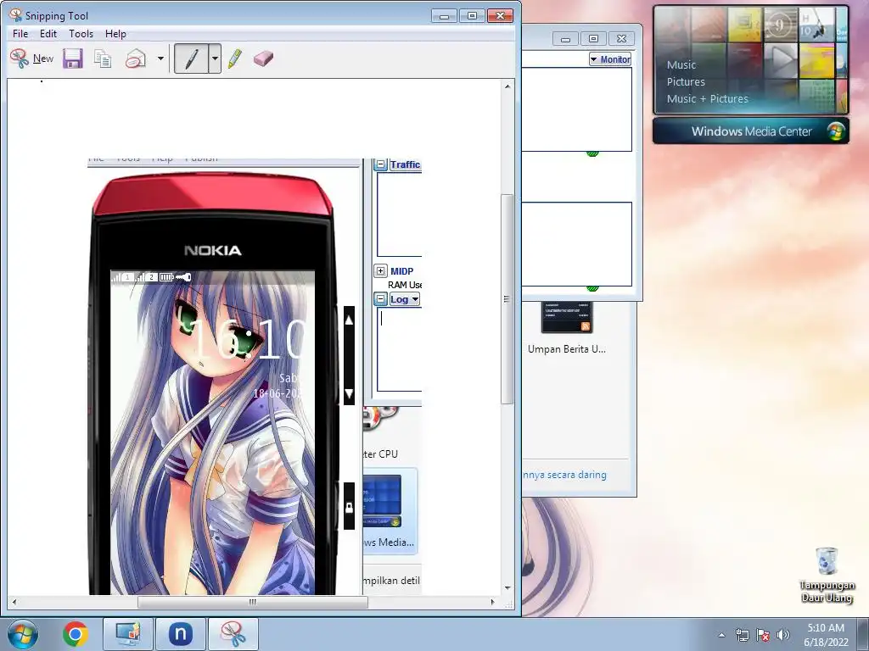Open the Help menu
This screenshot has width=869, height=651.
point(115,34)
